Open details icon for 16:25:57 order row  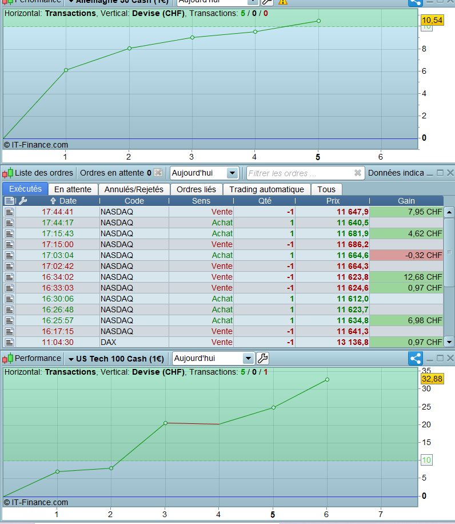(x=9, y=320)
